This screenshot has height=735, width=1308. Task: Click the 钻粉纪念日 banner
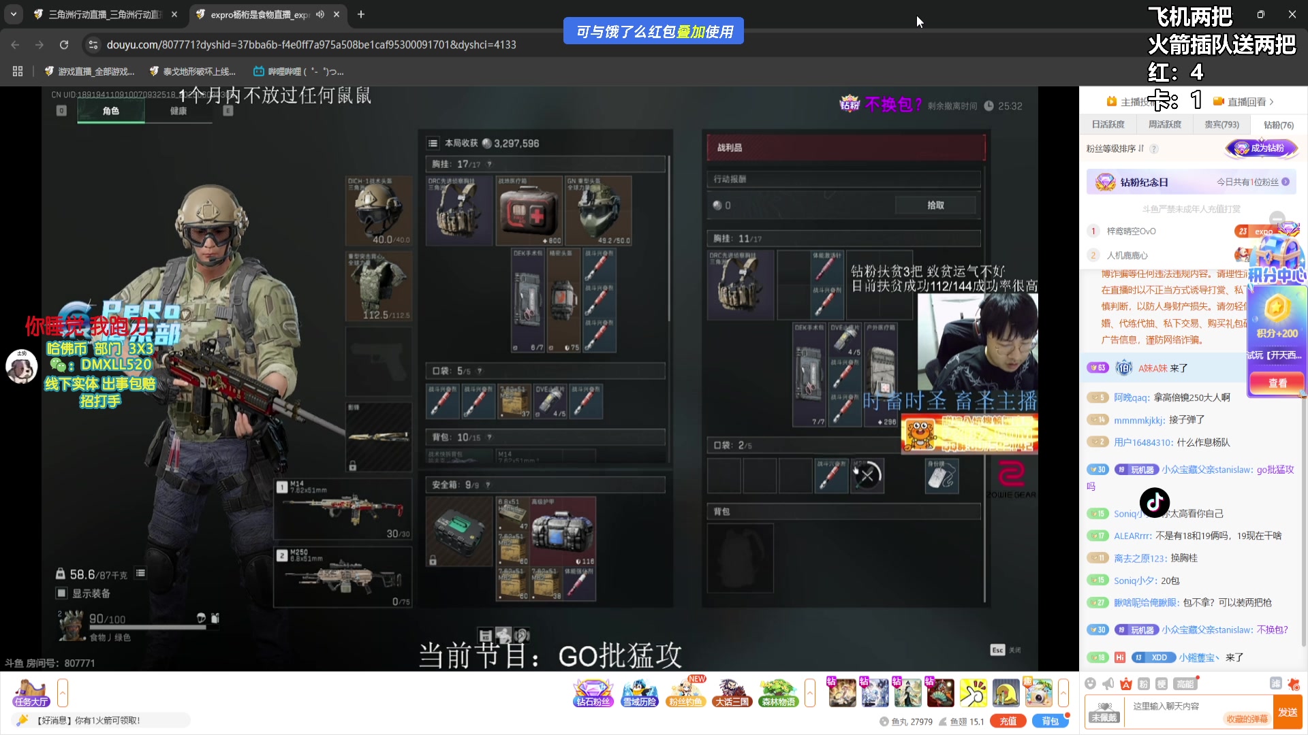[1191, 182]
